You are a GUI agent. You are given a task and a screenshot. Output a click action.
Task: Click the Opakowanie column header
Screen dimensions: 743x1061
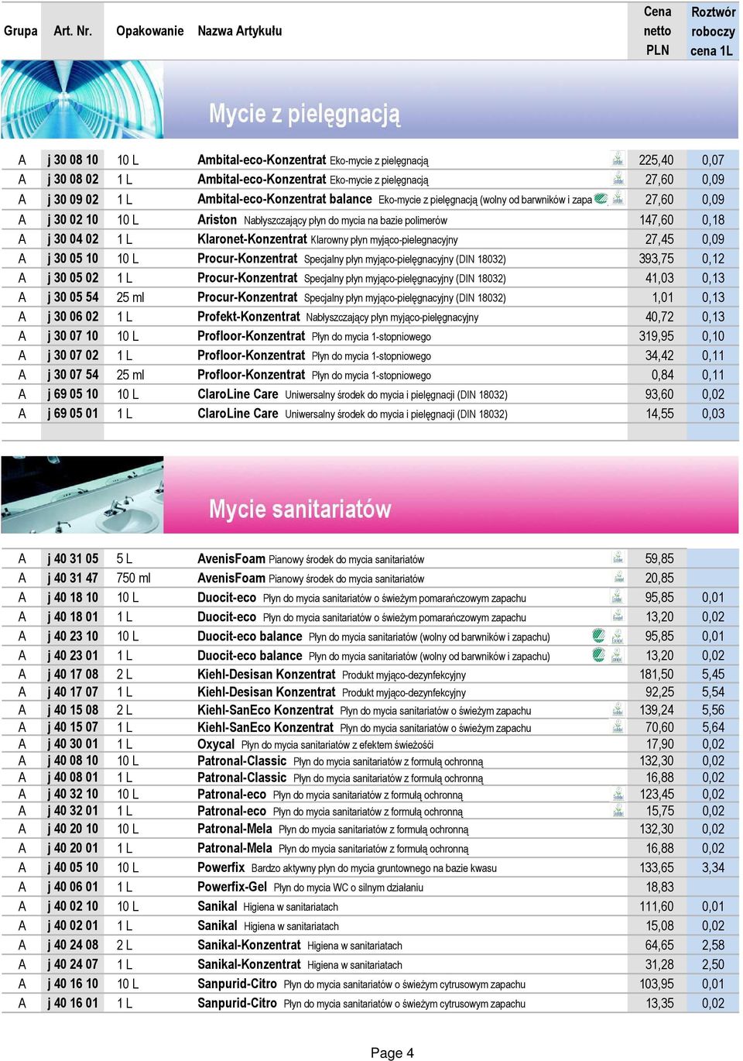coord(150,31)
